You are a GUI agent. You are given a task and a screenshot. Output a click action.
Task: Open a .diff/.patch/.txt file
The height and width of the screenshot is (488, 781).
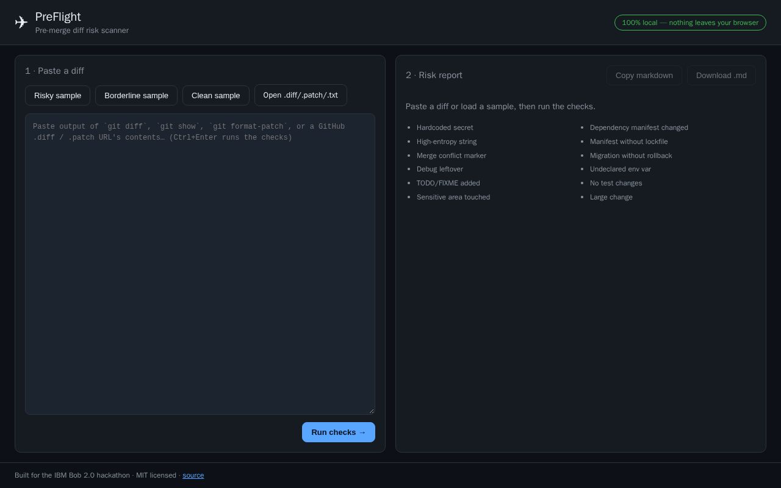coord(300,95)
